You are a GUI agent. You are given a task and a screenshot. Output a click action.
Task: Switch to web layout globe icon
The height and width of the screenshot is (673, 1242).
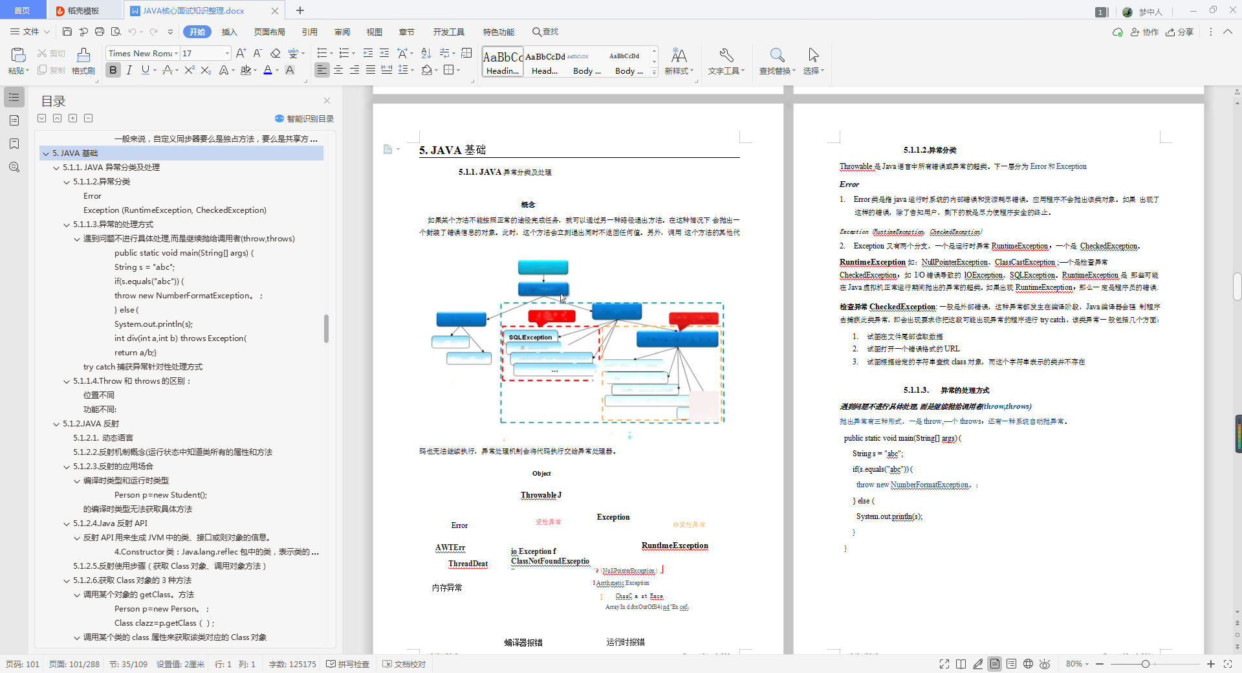pyautogui.click(x=1029, y=664)
